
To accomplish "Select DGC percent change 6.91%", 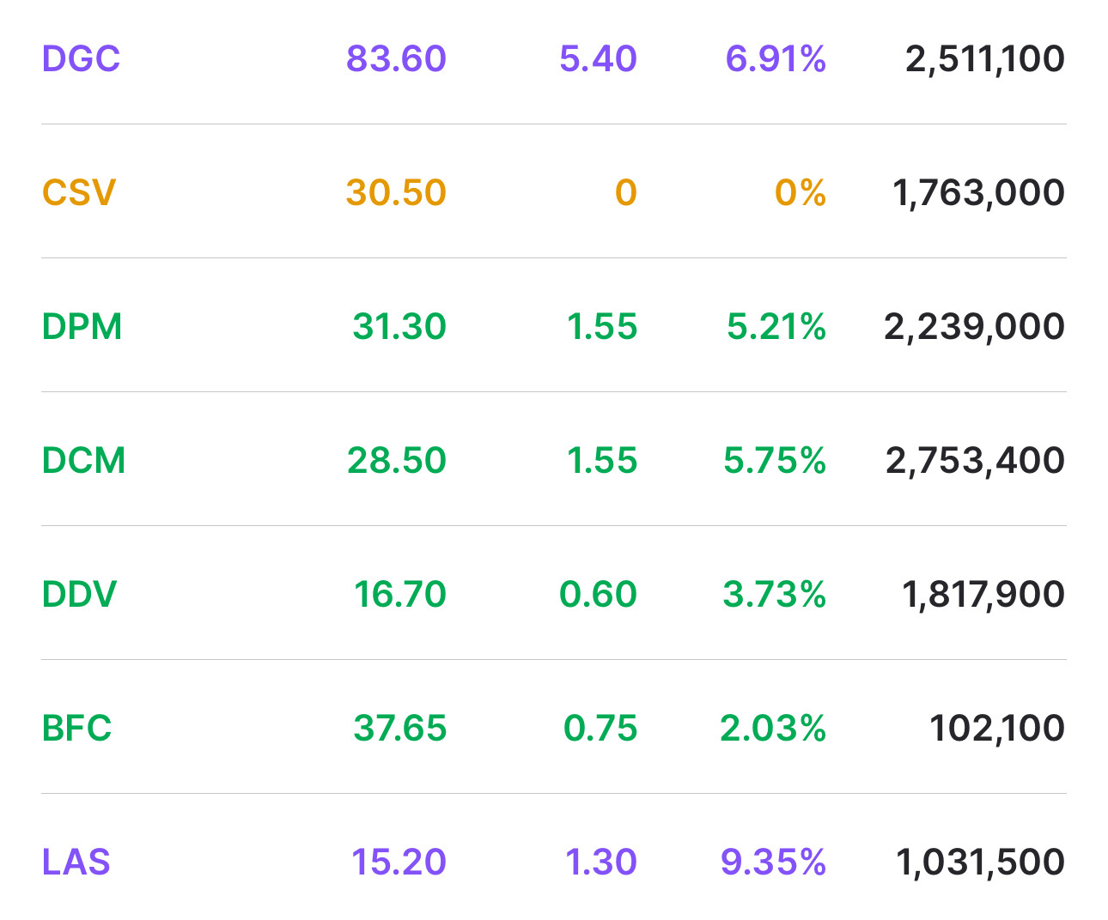I will [x=776, y=59].
